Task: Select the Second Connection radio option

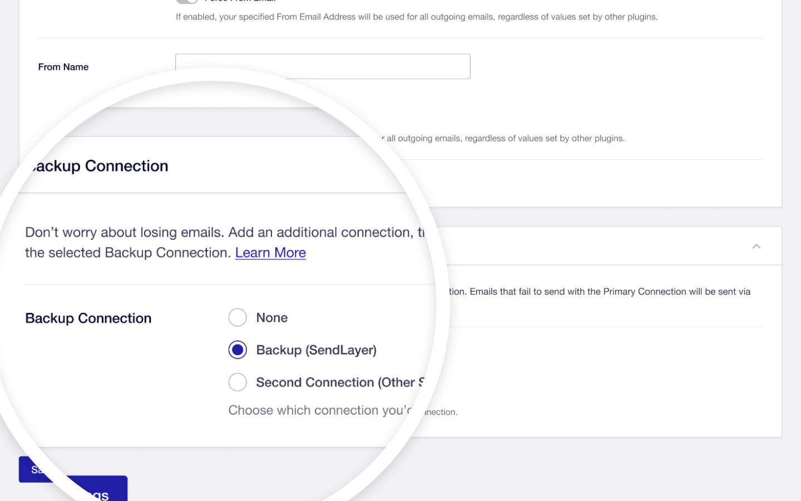Action: coord(238,382)
